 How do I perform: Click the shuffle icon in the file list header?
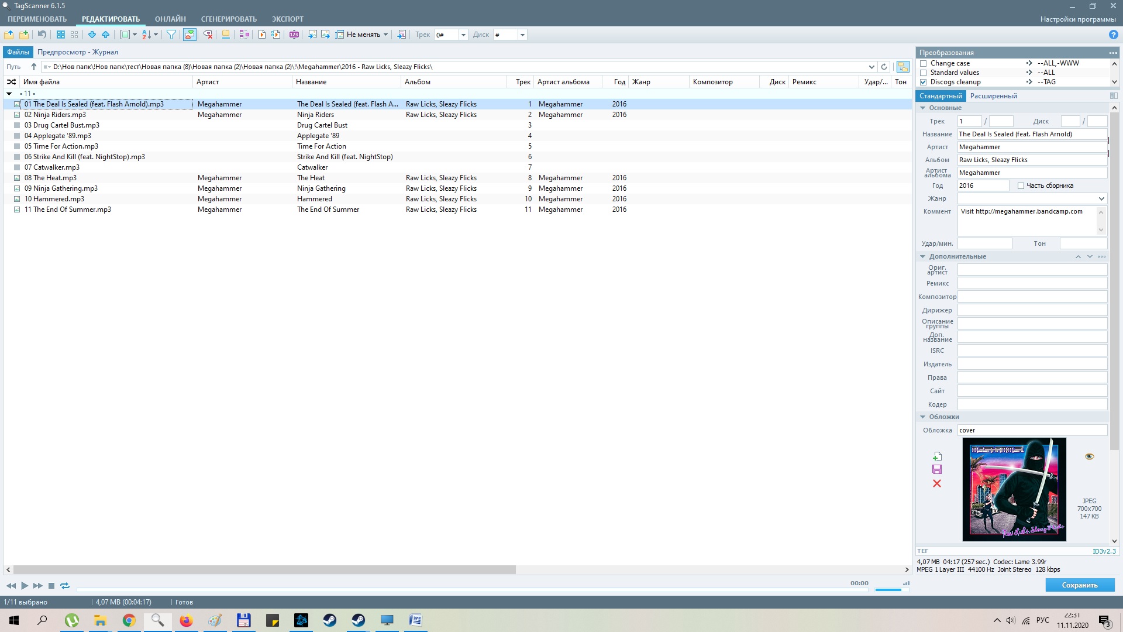tap(11, 82)
